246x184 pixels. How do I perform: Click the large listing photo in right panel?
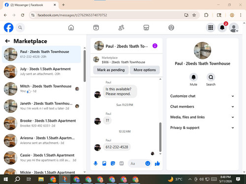coord(203,51)
